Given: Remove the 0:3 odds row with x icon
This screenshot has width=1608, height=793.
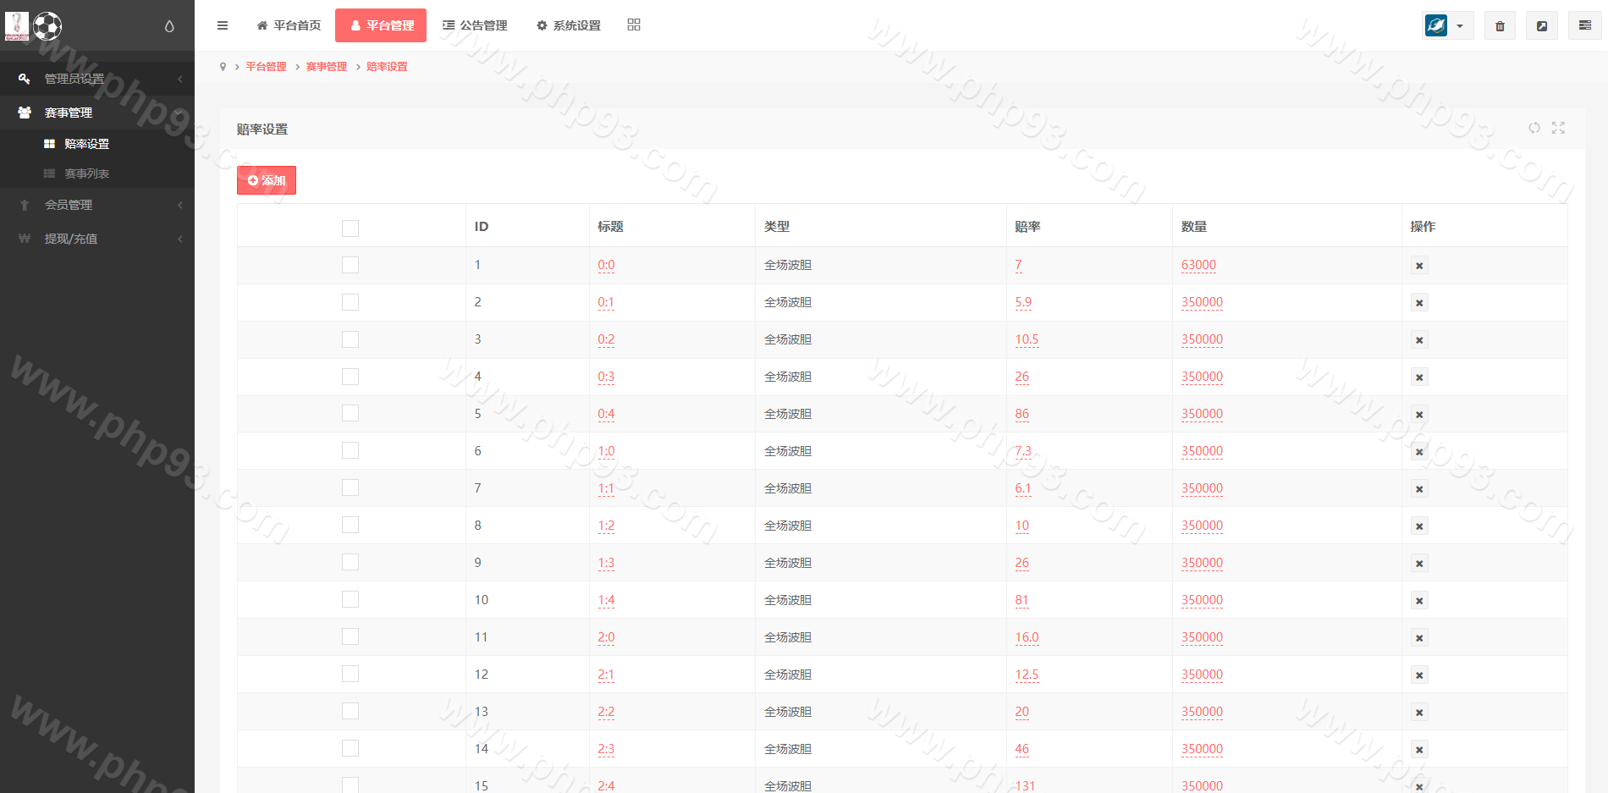Looking at the screenshot, I should coord(1419,377).
